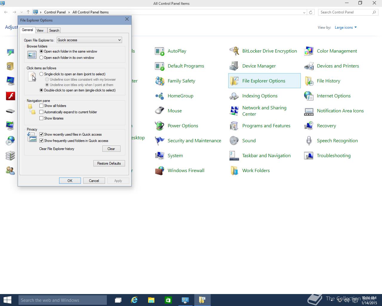Open File Explorer from the taskbar

[151, 300]
